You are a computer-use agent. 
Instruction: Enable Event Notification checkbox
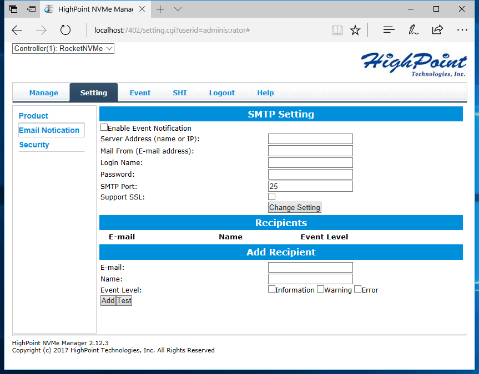[x=104, y=127]
